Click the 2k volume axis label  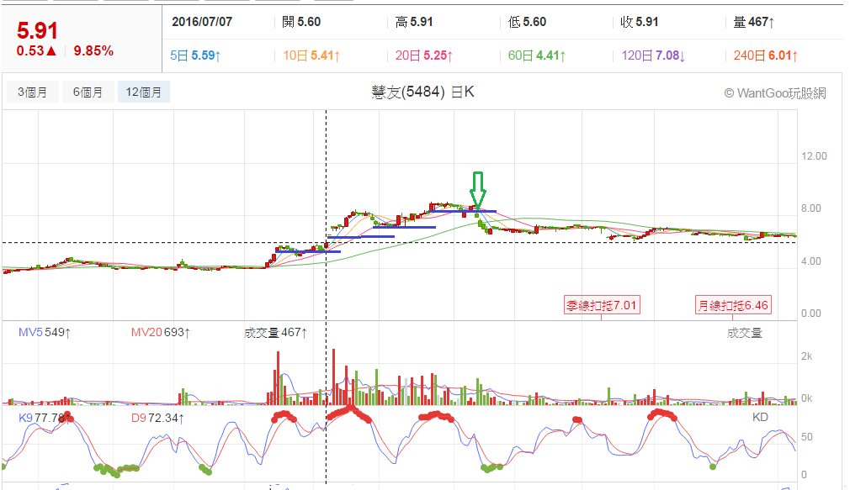click(x=806, y=356)
